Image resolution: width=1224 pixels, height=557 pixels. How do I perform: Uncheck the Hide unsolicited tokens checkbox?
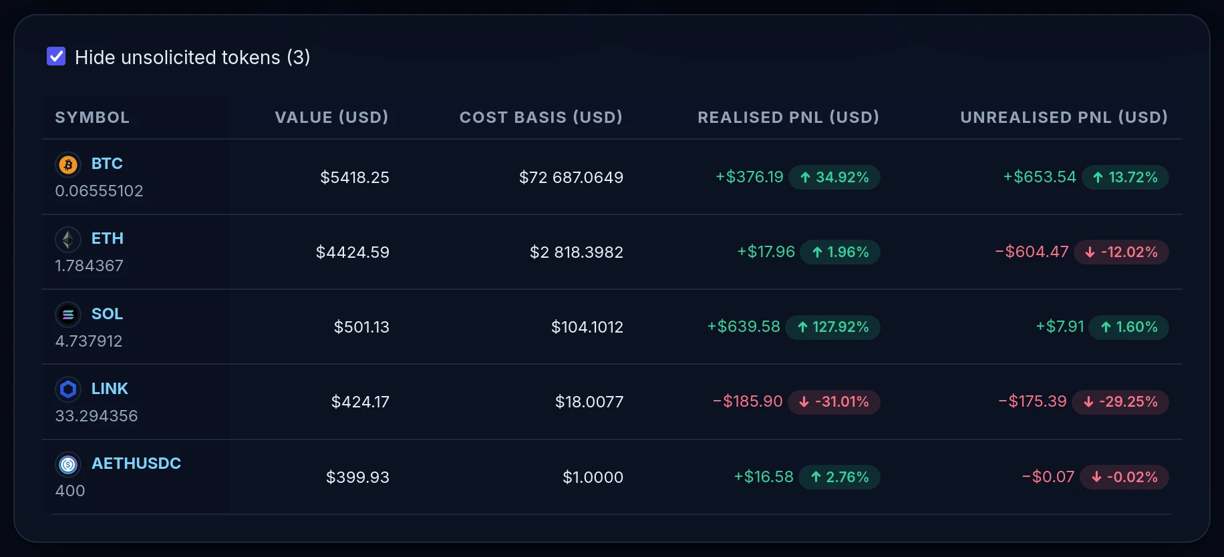(56, 57)
